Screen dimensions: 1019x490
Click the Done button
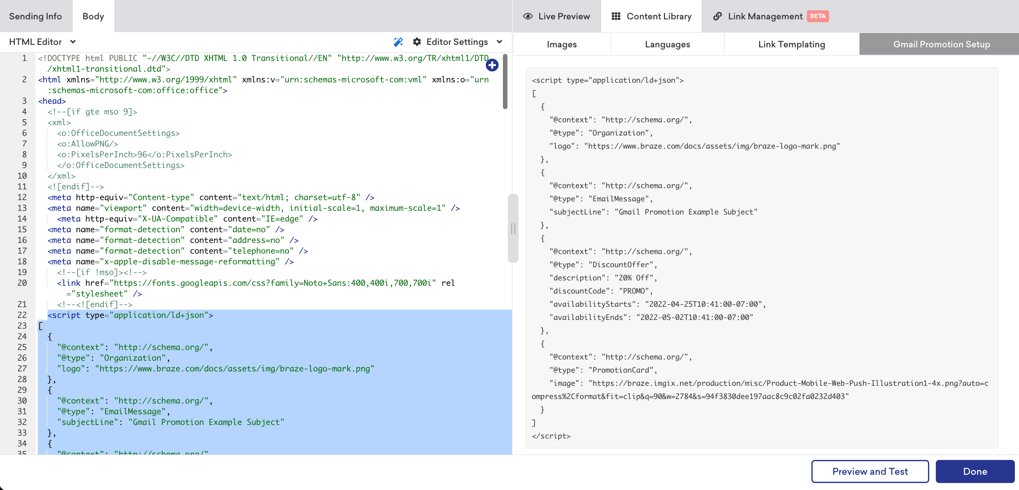tap(975, 471)
